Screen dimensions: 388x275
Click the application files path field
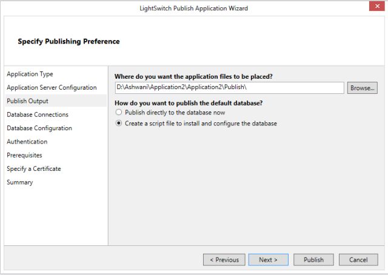pos(229,88)
